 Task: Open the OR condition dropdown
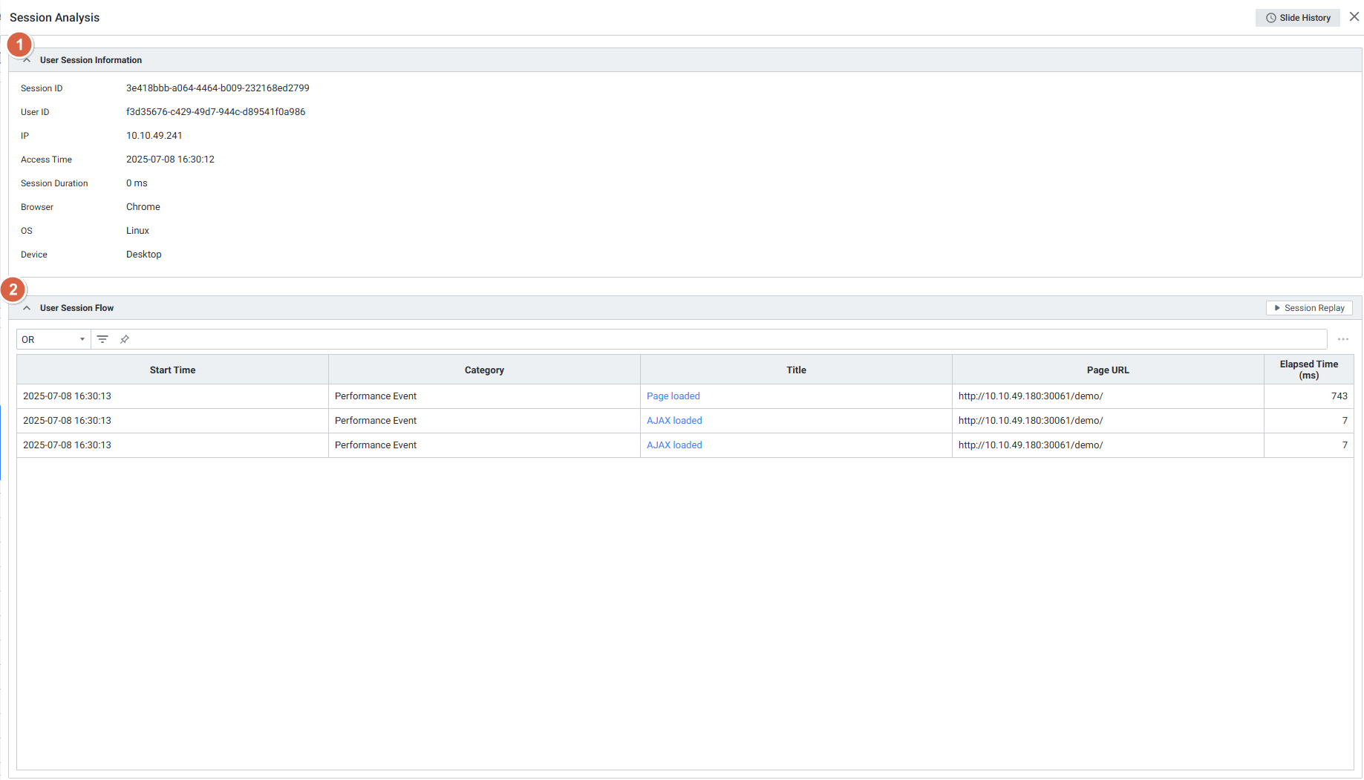click(53, 339)
